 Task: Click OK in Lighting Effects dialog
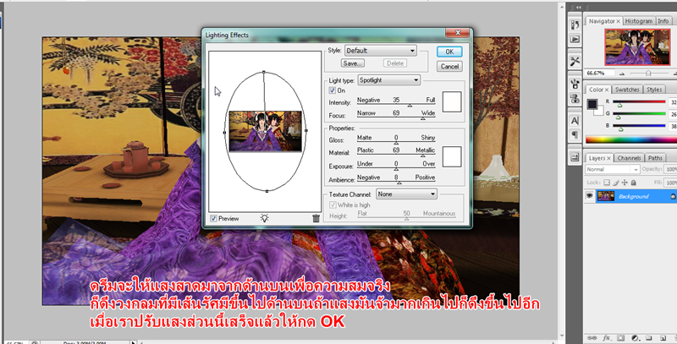(x=449, y=52)
